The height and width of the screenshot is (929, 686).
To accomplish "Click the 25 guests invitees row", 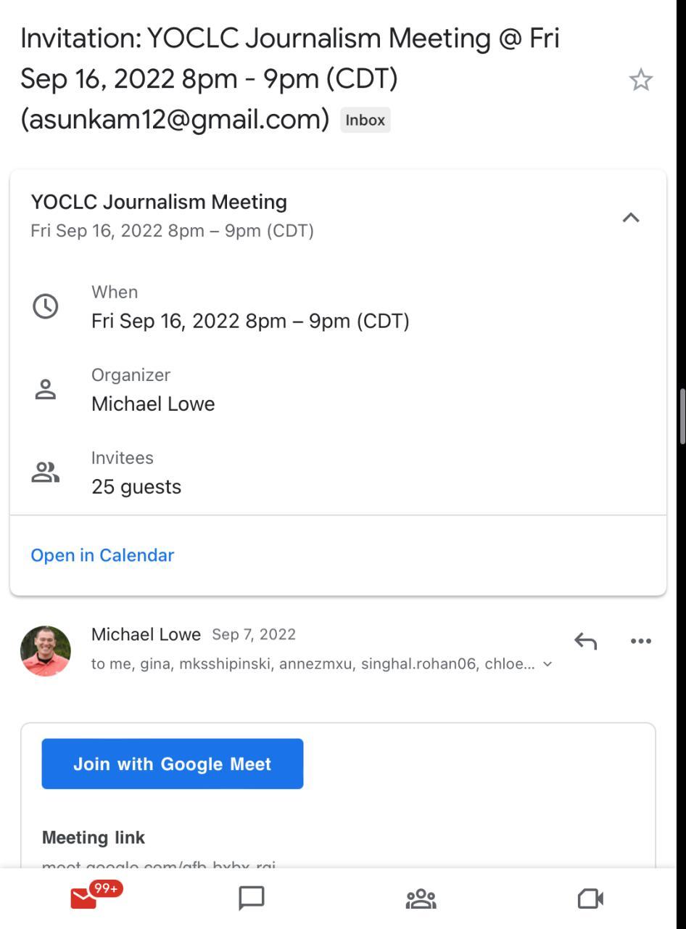I will pos(136,486).
